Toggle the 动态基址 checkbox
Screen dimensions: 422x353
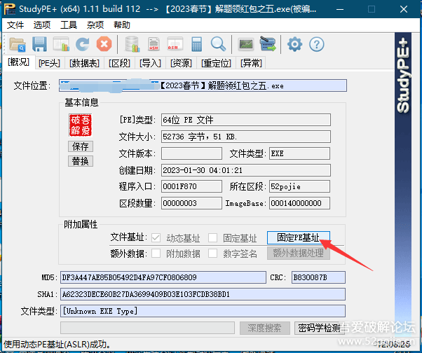[x=156, y=238]
